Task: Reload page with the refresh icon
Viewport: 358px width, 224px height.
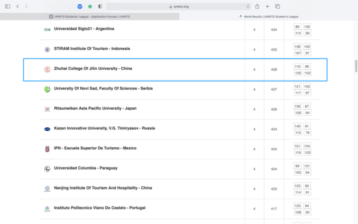Action: point(248,7)
